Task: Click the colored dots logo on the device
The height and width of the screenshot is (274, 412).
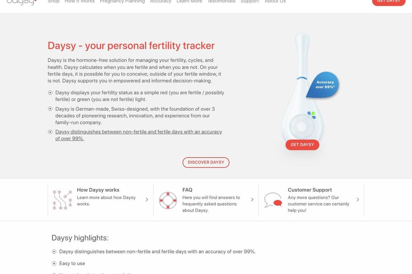Action: tap(312, 115)
